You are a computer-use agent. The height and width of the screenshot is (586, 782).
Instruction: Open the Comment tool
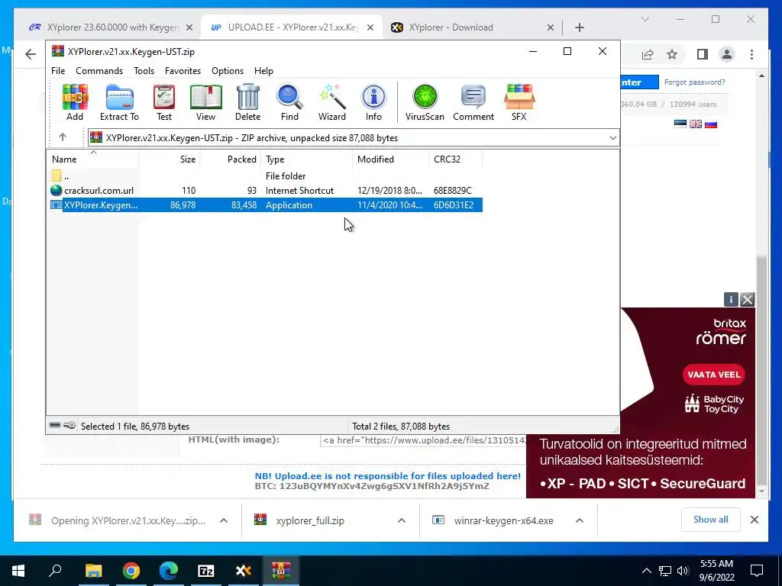point(473,102)
